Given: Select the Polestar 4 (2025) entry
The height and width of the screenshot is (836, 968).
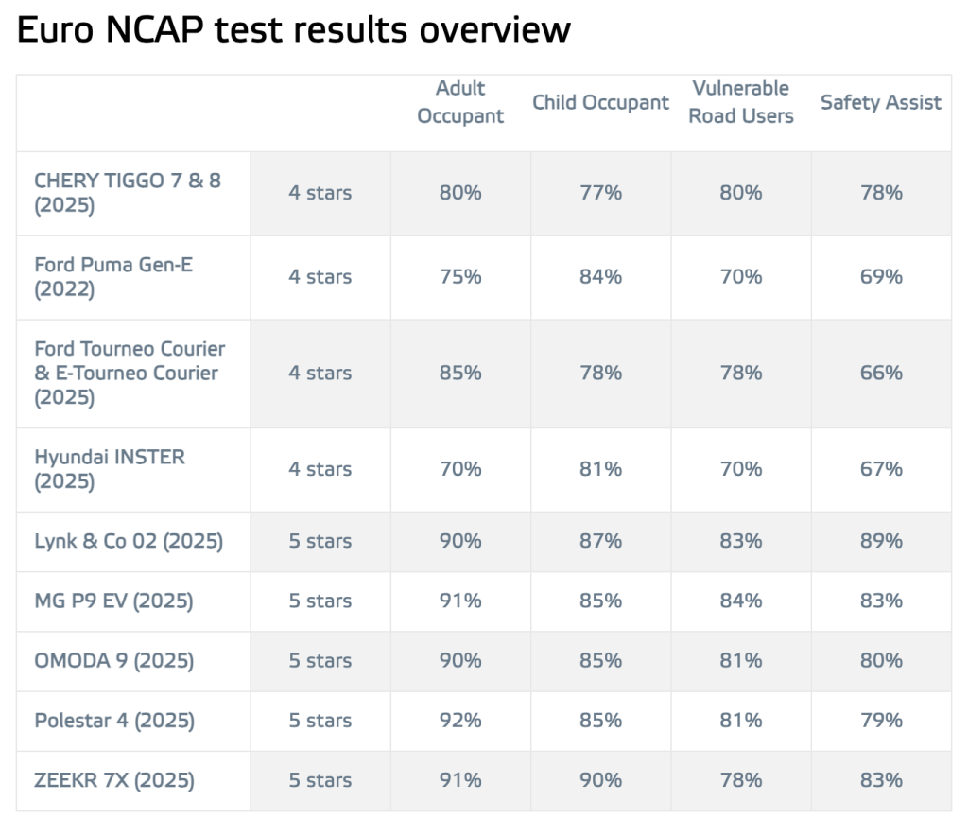Looking at the screenshot, I should tap(114, 721).
